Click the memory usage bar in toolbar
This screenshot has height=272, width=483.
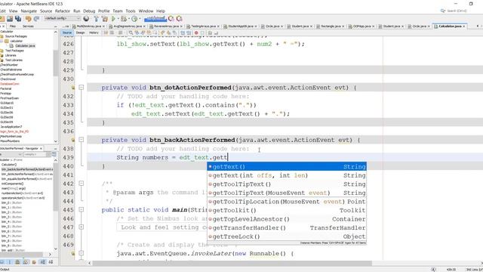point(155,19)
